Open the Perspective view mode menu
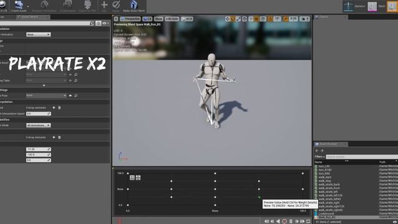The height and width of the screenshot is (224, 398). 130,19
